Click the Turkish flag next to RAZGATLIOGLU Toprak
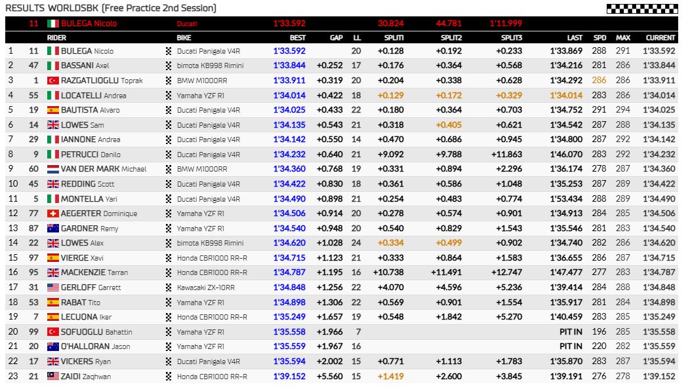 coord(53,81)
